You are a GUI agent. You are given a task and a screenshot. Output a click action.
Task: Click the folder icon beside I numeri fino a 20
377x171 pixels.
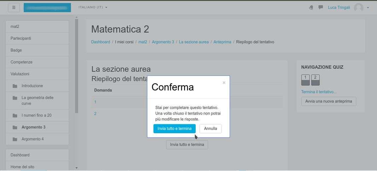coord(15,116)
